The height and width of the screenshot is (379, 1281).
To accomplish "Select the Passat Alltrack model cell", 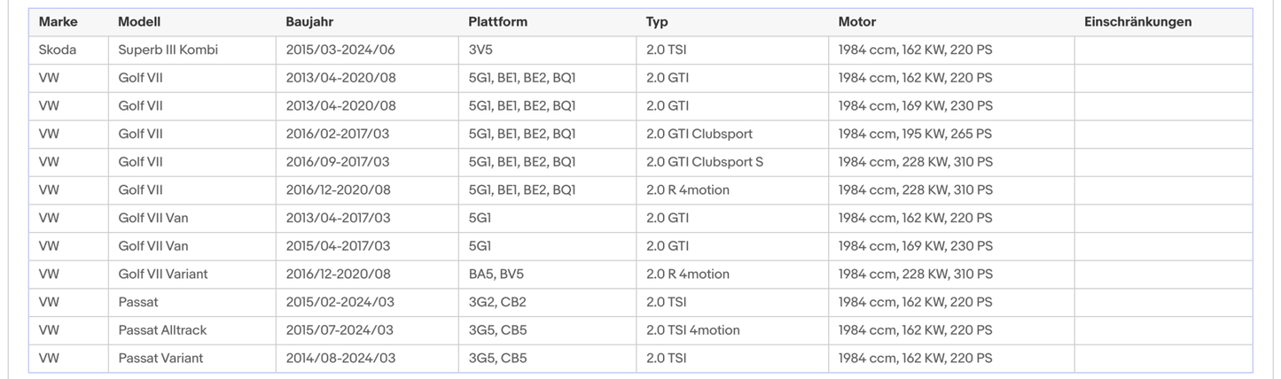I will click(162, 330).
